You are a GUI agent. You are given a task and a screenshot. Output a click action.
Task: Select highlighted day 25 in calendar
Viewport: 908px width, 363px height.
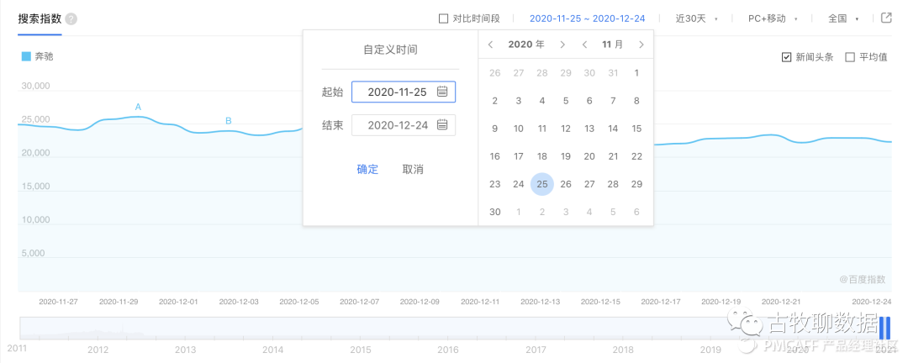pos(542,184)
